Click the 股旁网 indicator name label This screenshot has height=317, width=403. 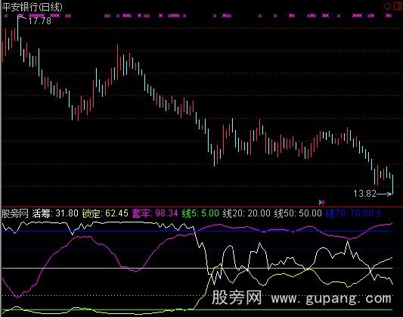coord(15,213)
